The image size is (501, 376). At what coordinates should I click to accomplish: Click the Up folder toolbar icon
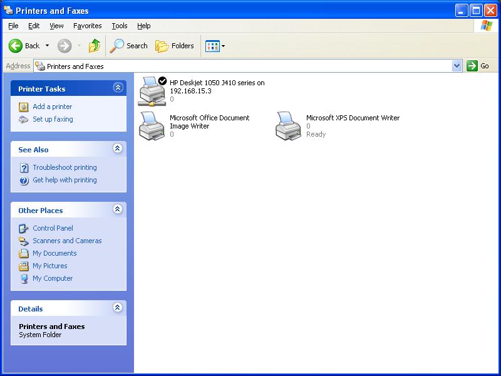[95, 46]
